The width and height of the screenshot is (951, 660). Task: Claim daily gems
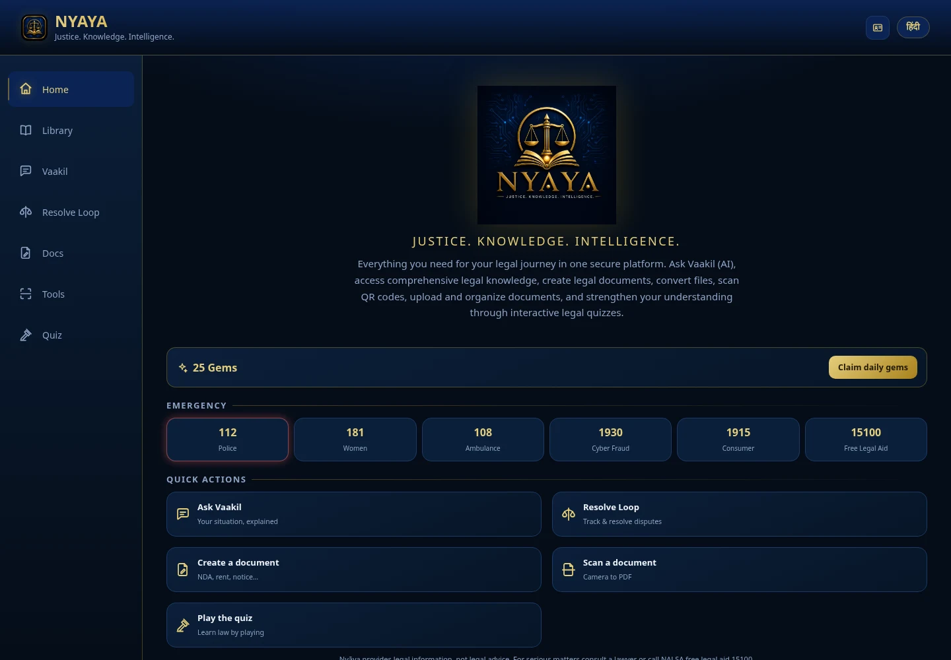point(873,368)
